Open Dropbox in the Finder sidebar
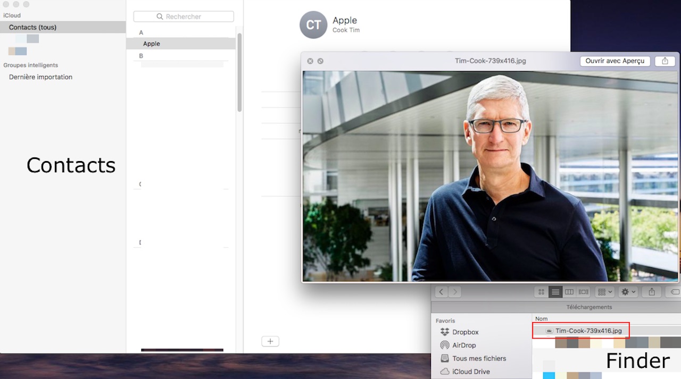The width and height of the screenshot is (681, 379). (465, 332)
